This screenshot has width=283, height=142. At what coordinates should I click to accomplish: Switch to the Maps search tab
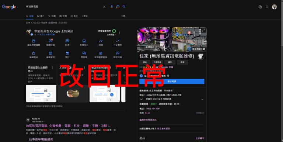click(52, 16)
